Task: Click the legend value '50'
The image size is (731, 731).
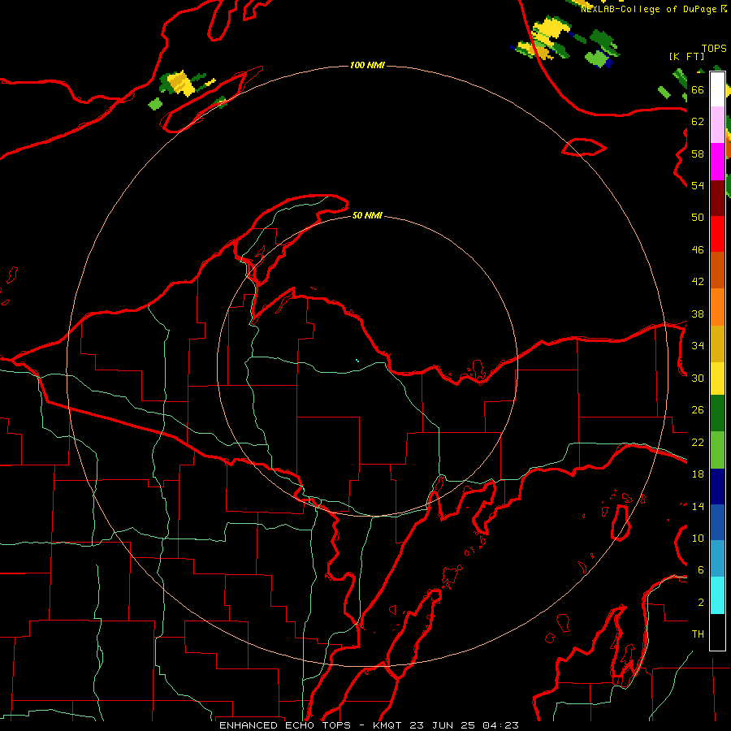Action: click(698, 218)
